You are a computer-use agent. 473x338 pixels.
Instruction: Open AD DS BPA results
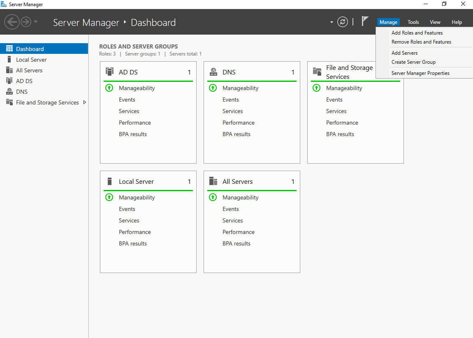pos(133,134)
